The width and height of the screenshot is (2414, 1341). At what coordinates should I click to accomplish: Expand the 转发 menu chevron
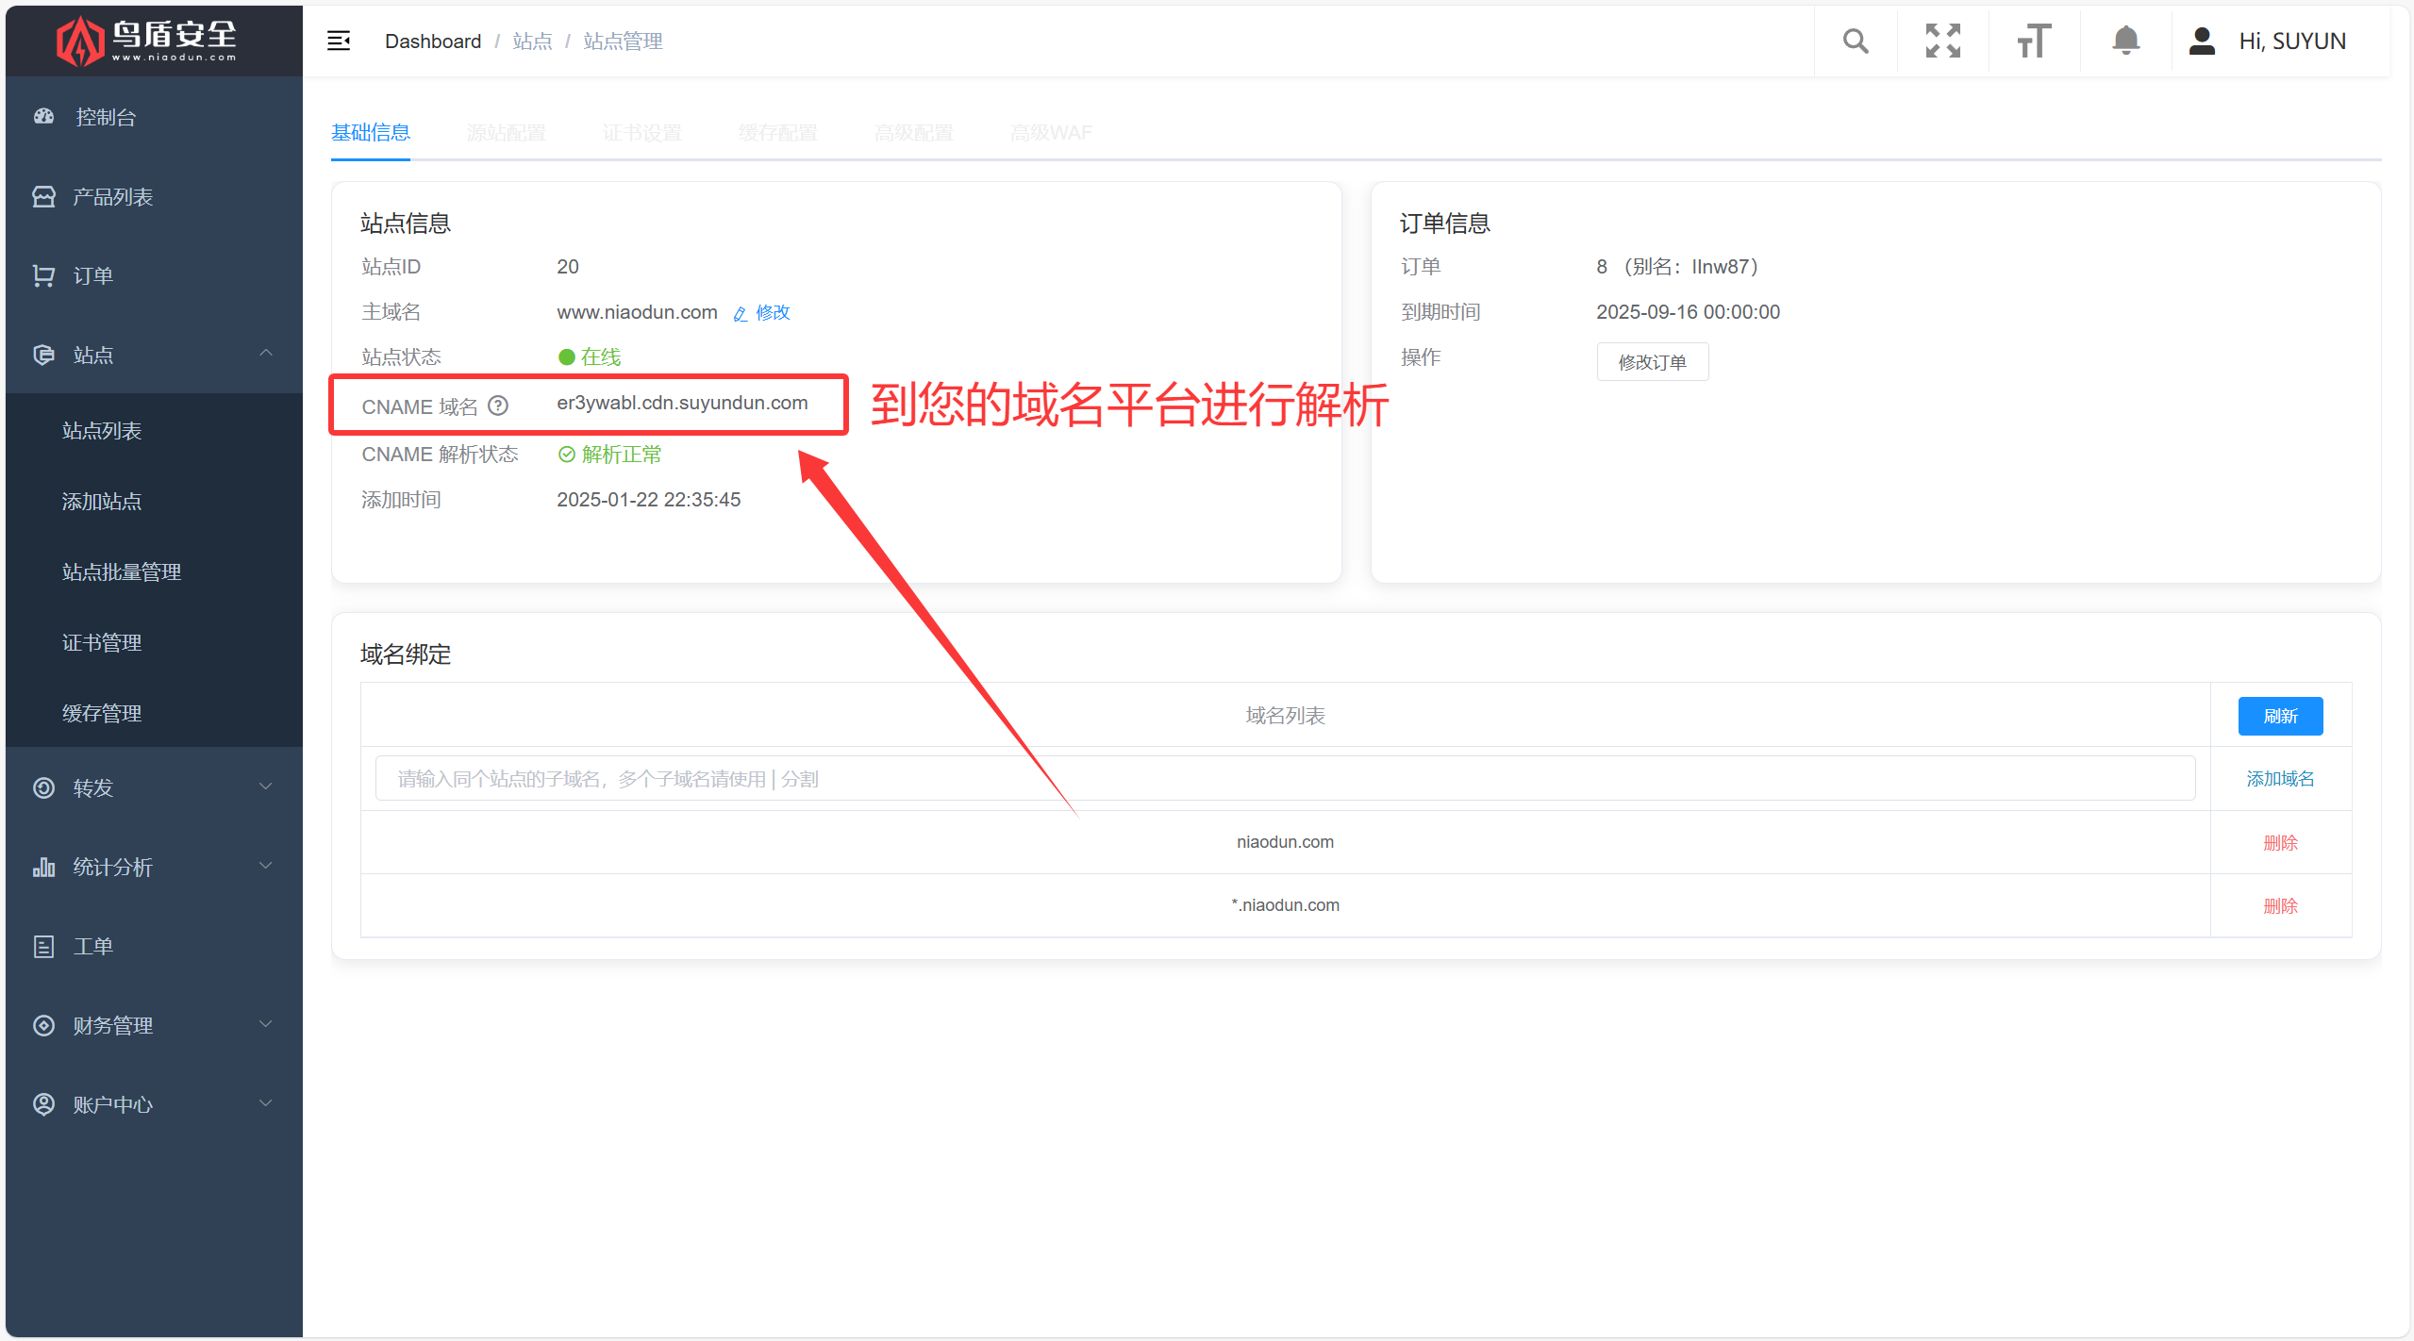tap(266, 786)
